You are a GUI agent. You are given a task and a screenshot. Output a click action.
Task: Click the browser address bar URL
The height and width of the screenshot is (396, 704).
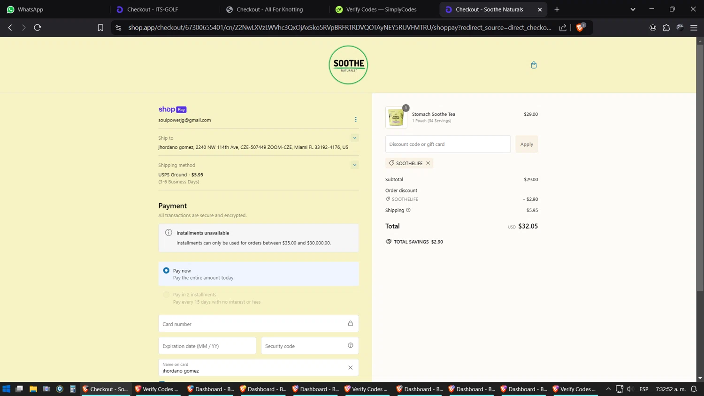[340, 28]
